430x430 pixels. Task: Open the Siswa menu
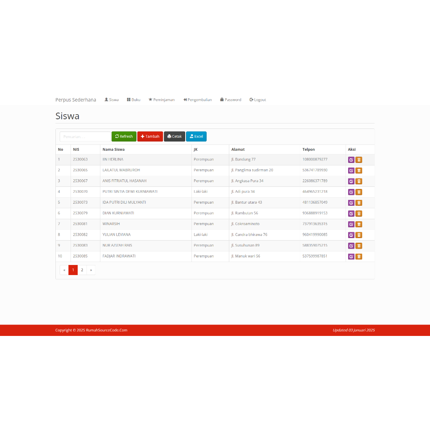click(x=112, y=100)
